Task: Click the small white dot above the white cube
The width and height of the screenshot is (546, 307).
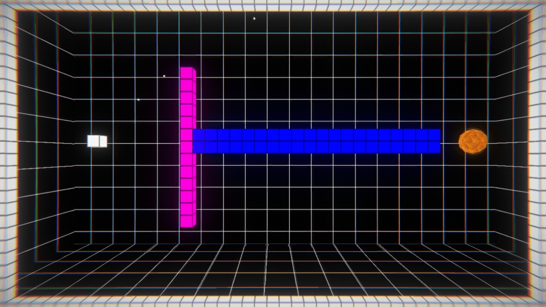Action: [x=138, y=99]
